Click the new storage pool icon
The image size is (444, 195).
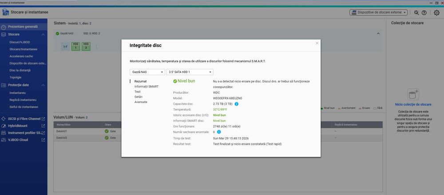click(413, 94)
